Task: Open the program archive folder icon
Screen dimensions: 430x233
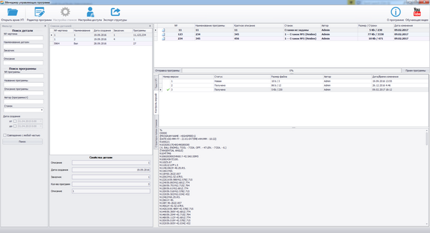Action: (12, 12)
